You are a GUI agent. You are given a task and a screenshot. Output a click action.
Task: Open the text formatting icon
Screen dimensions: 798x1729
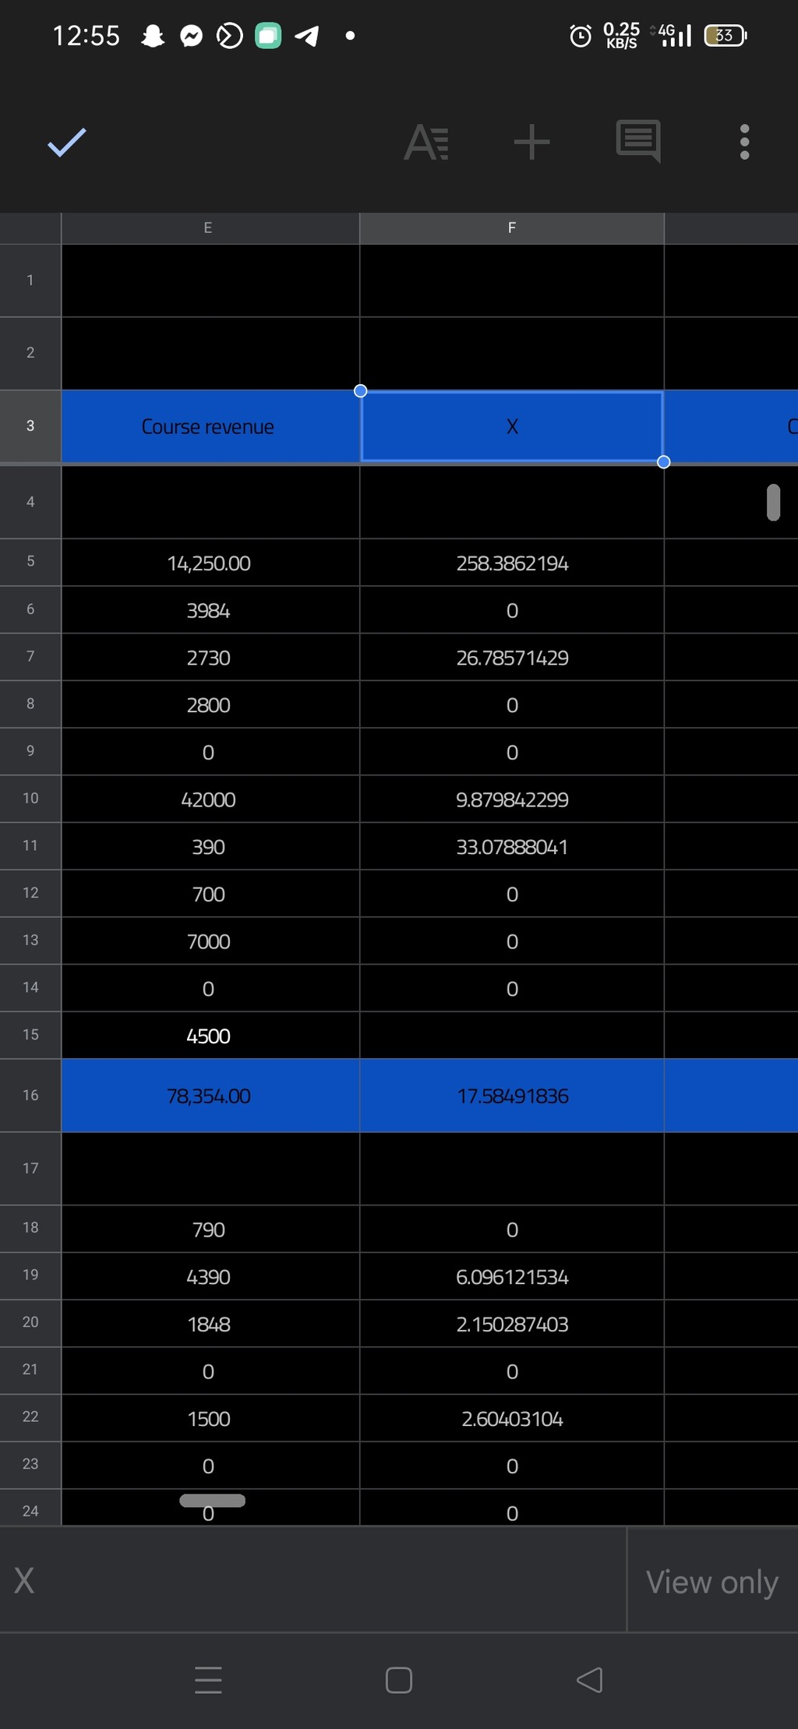click(x=426, y=143)
